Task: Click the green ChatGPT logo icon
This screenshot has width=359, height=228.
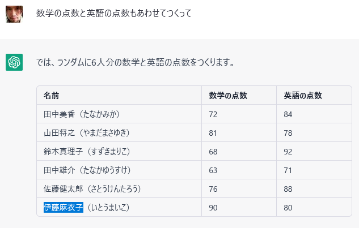Action: tap(14, 62)
